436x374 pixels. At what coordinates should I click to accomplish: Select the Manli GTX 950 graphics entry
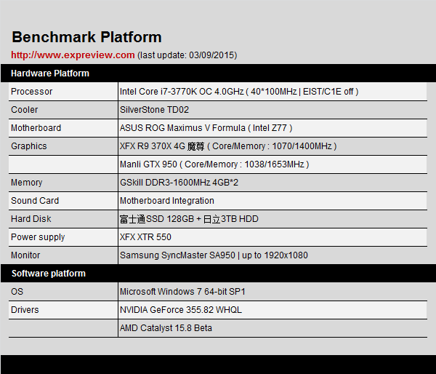[214, 164]
